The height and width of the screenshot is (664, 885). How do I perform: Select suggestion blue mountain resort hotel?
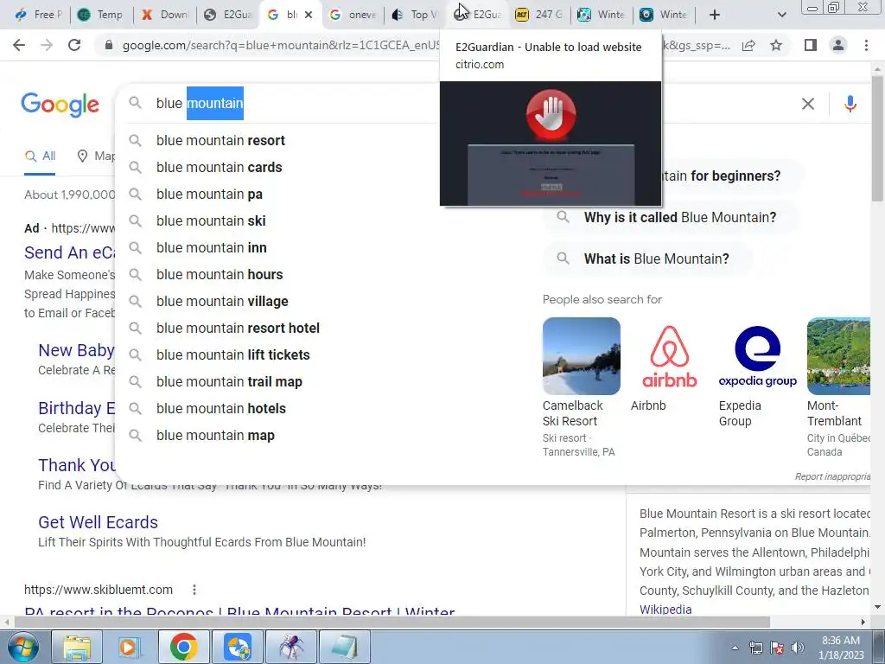click(239, 328)
